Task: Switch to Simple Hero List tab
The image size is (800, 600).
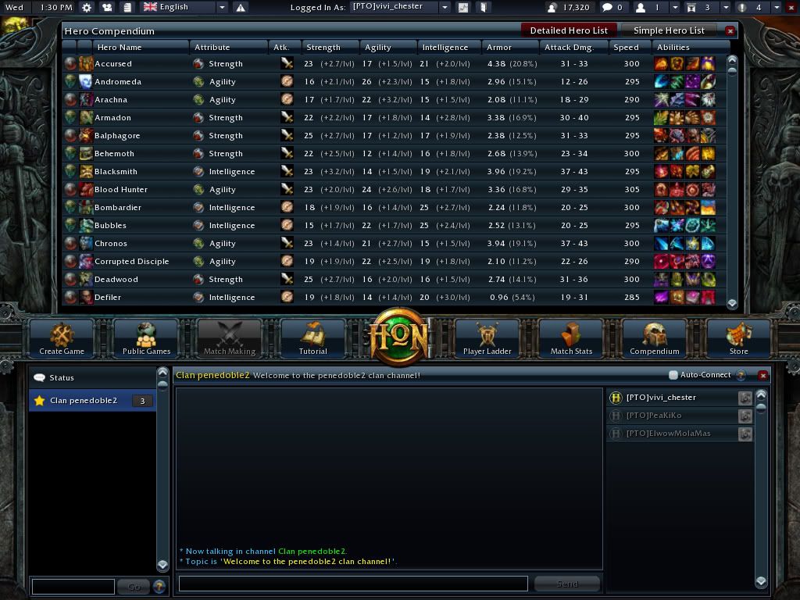Action: point(669,30)
